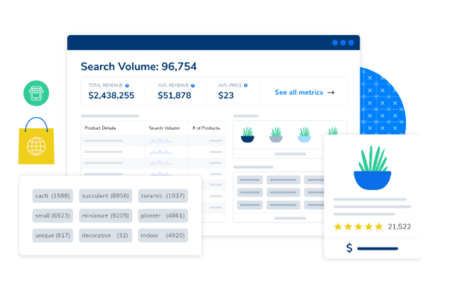Open the See all metrics link
This screenshot has width=455, height=284.
pos(304,93)
